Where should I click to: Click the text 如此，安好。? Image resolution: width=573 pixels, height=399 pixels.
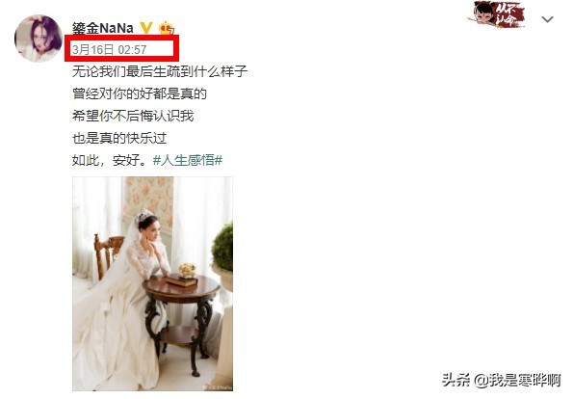(x=111, y=160)
